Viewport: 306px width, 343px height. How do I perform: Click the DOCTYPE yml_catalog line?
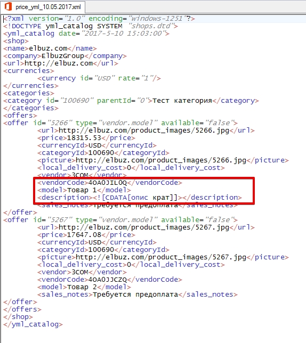tap(91, 26)
